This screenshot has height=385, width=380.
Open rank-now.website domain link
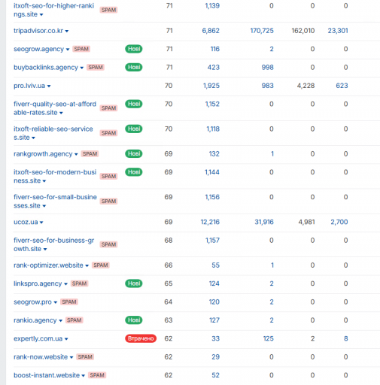[x=41, y=356]
